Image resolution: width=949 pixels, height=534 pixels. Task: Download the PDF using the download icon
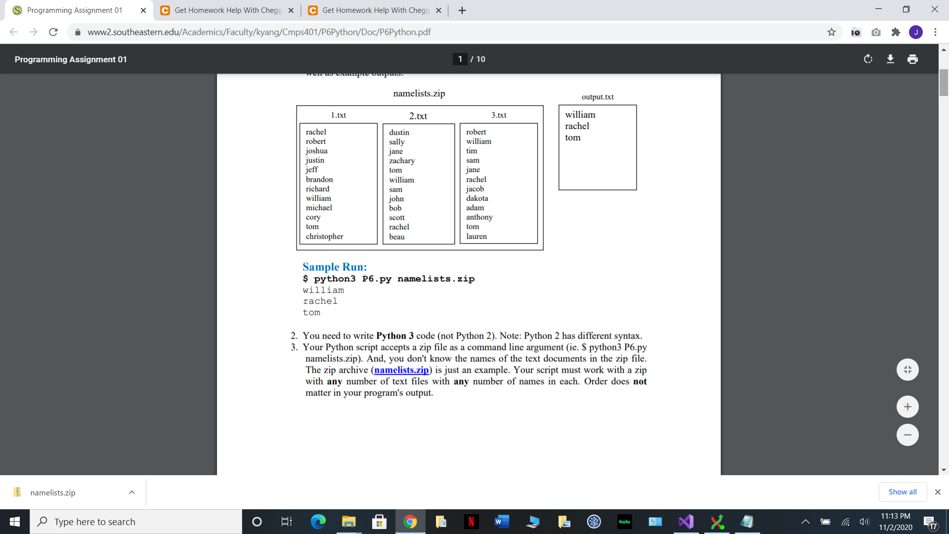tap(890, 59)
